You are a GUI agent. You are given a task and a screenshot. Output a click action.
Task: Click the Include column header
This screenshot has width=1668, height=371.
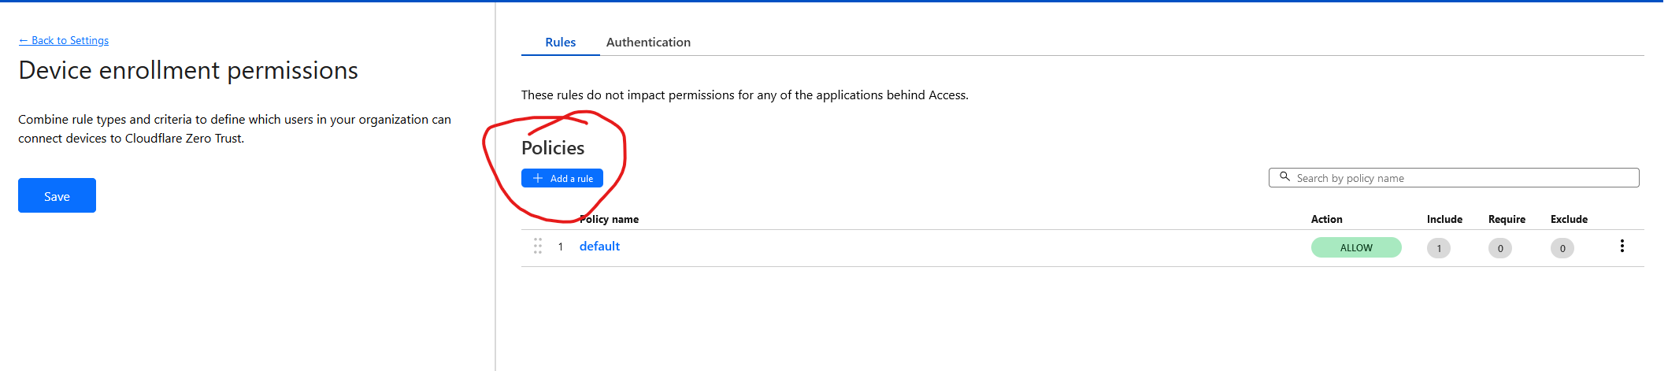point(1444,219)
